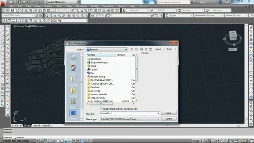Click the Create New Folder icon

point(151,49)
